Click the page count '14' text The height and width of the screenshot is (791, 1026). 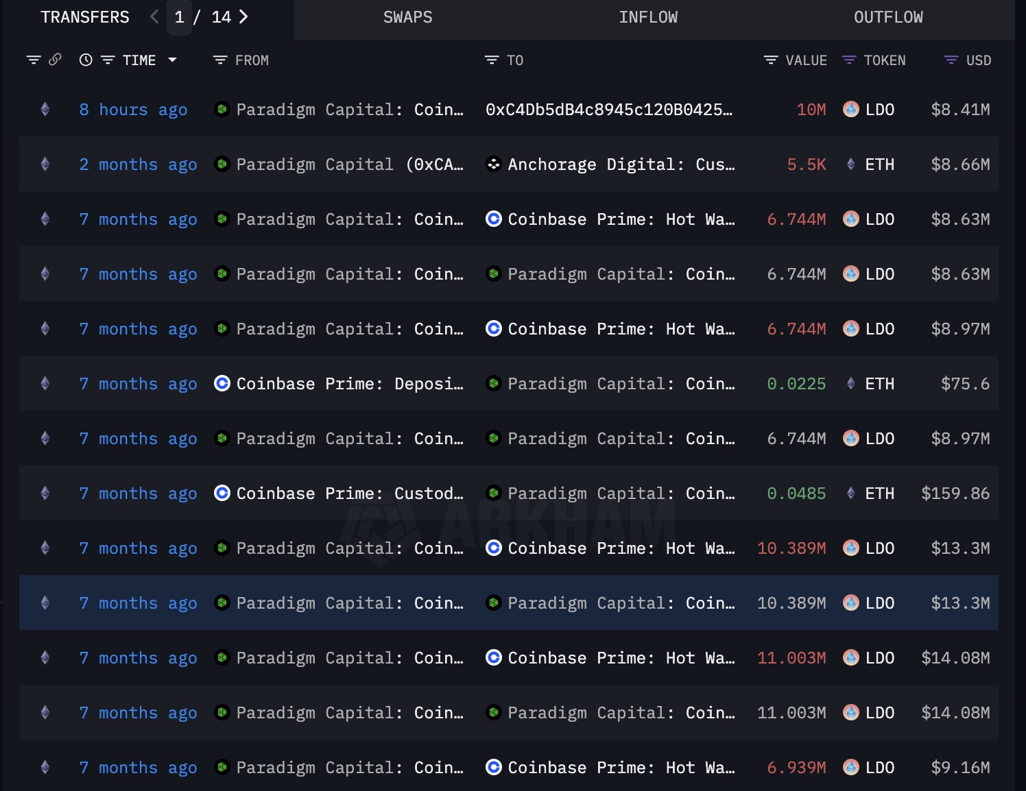click(x=221, y=17)
